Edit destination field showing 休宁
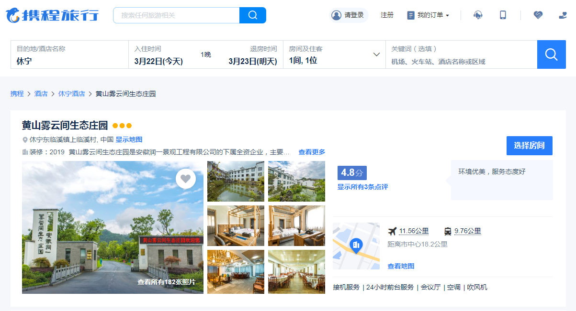The width and height of the screenshot is (576, 311). pos(69,54)
